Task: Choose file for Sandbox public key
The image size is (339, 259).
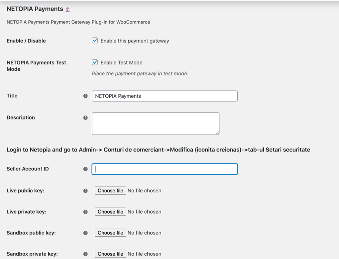Action: [110, 233]
